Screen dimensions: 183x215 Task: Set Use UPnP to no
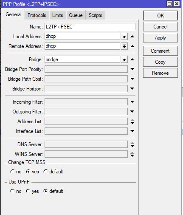12,191
